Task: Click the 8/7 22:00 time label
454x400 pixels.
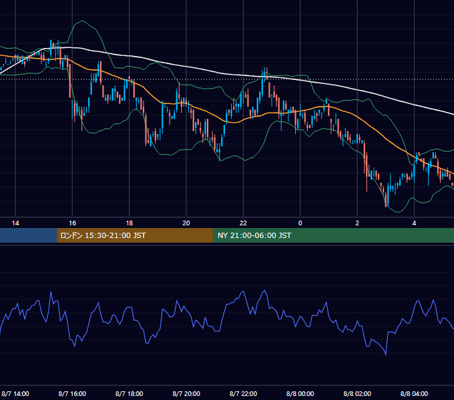Action: pyautogui.click(x=243, y=393)
